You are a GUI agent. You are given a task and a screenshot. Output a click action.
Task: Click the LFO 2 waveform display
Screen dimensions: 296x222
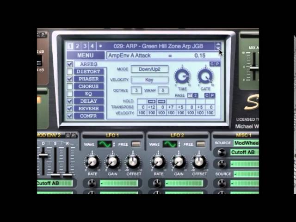[170, 144]
